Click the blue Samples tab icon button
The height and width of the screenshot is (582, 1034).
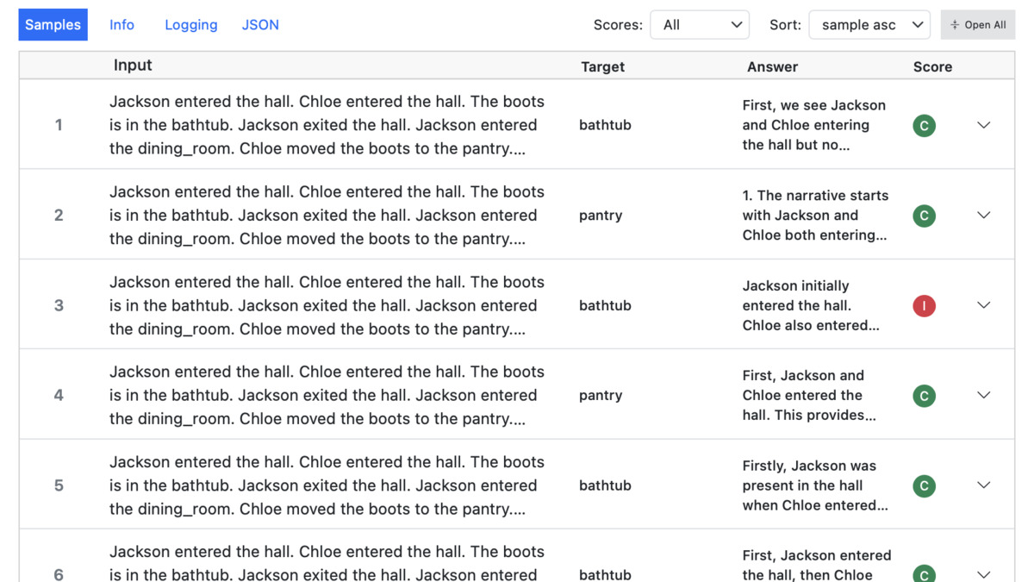[53, 24]
